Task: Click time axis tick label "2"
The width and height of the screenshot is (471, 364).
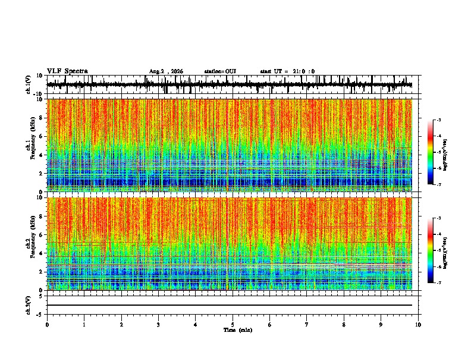Action: point(121,325)
